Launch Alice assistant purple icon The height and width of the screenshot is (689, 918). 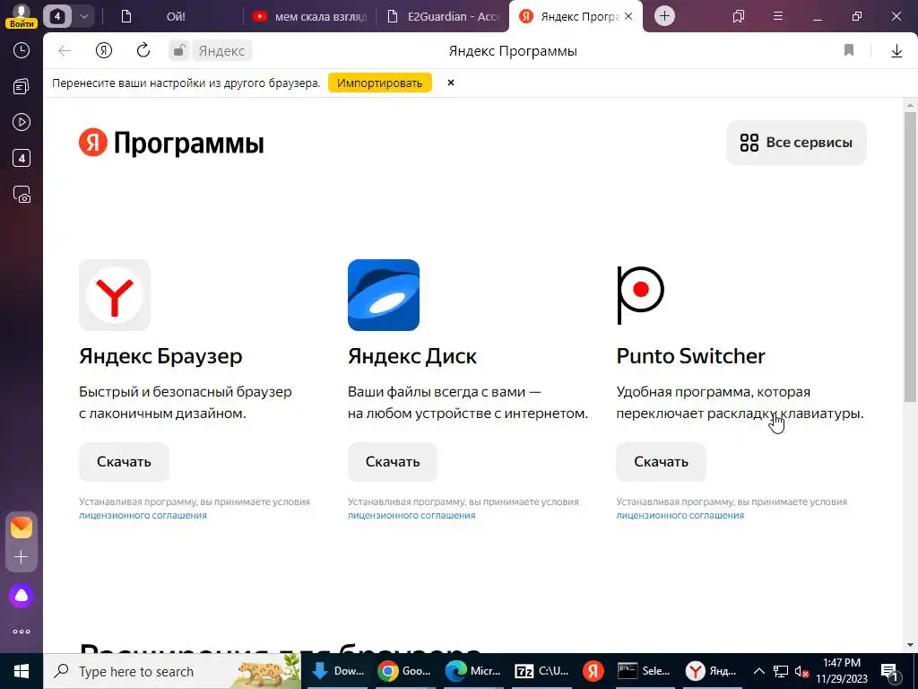(22, 596)
